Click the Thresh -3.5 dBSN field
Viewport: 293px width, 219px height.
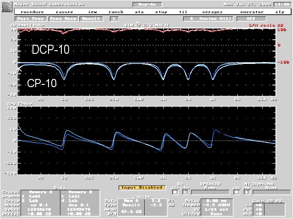pyautogui.click(x=217, y=205)
